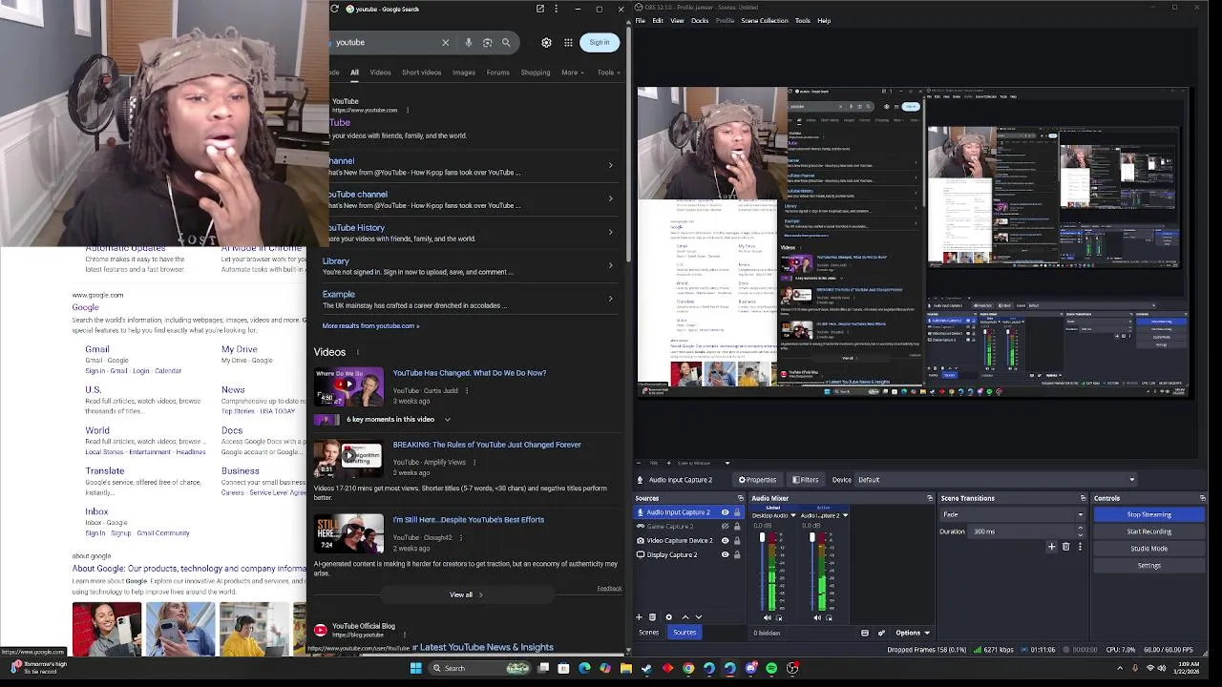Show the Game Capture 2 source
Screen dimensions: 1222x687
coord(725,527)
